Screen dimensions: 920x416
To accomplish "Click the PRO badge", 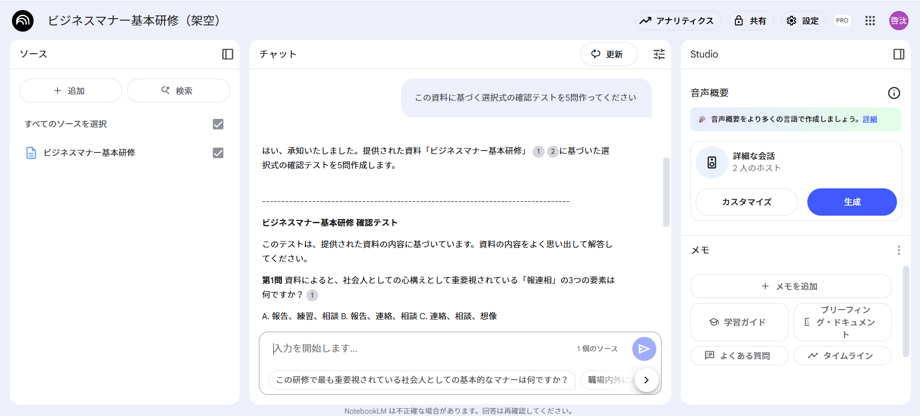I will pos(842,21).
